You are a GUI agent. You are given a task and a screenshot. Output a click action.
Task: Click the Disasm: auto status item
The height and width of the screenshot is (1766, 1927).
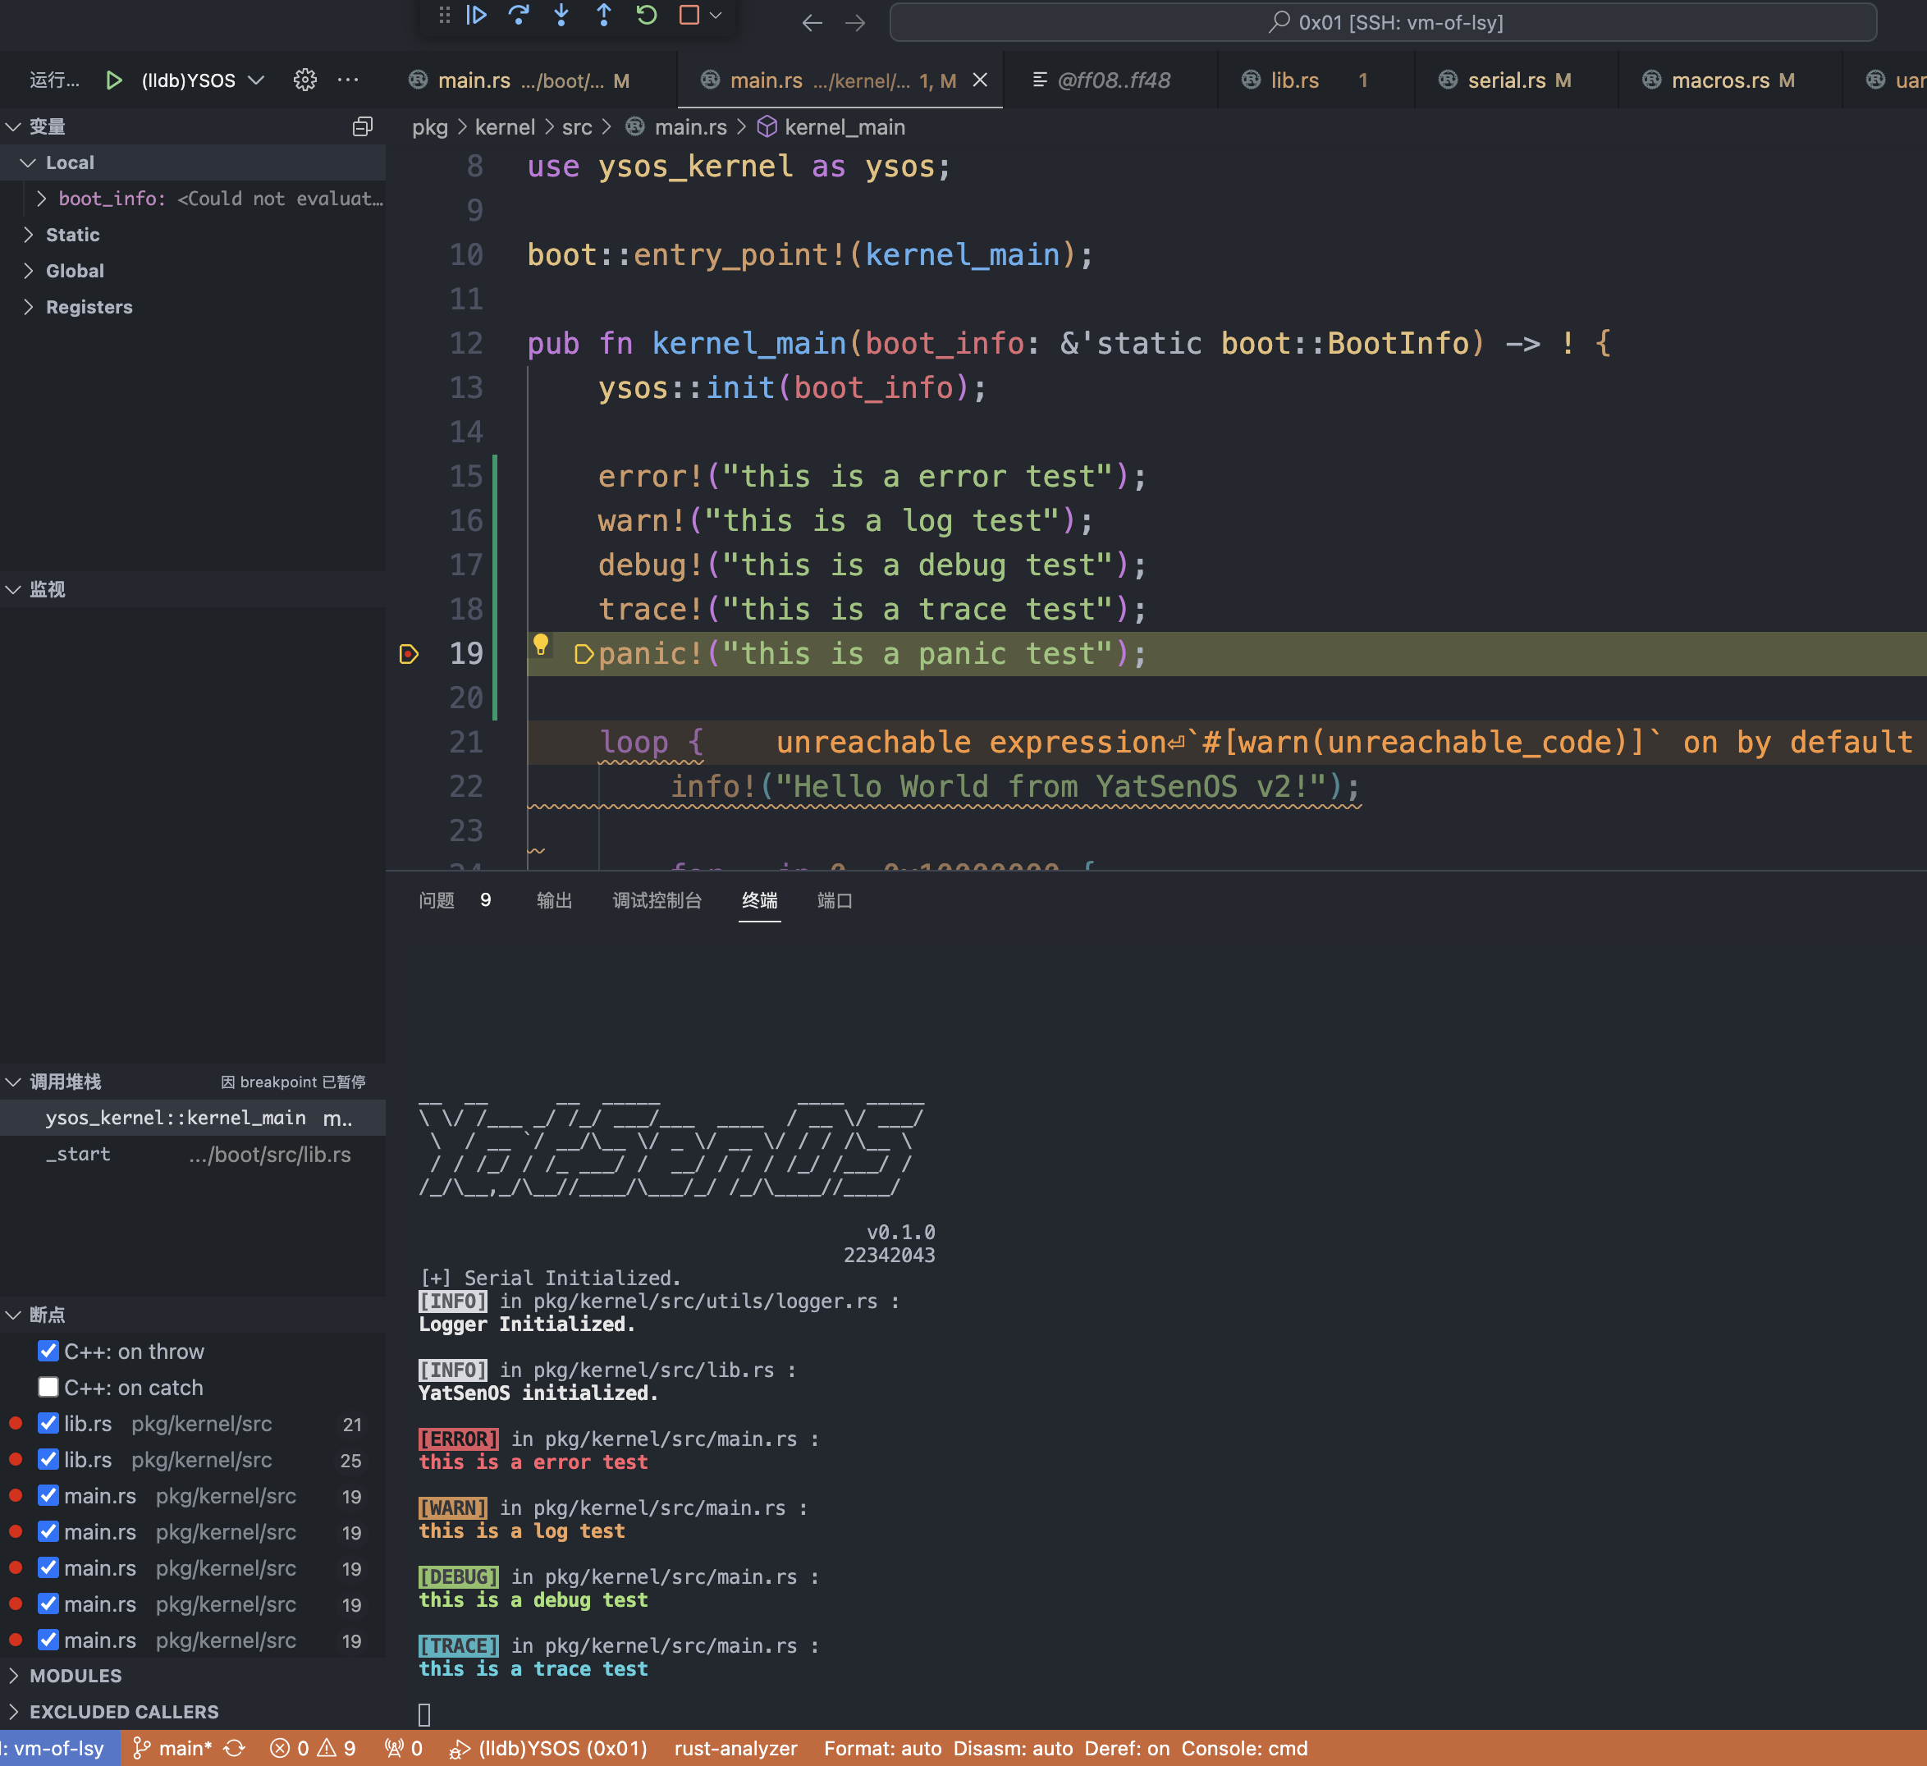click(x=1012, y=1748)
